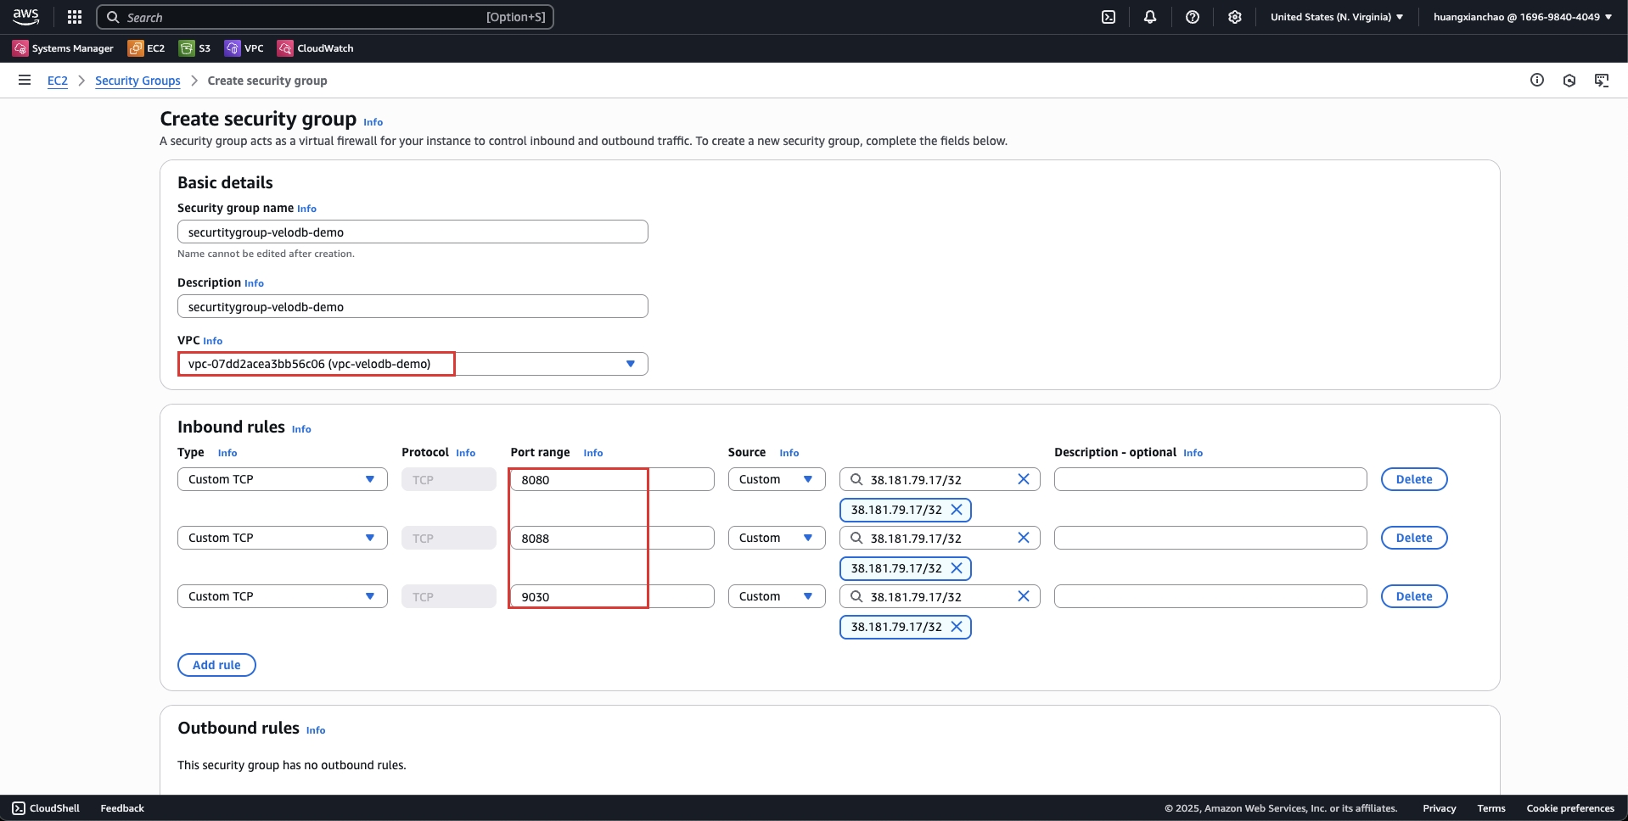Go to Security Groups breadcrumb
Image resolution: width=1628 pixels, height=821 pixels.
tap(138, 81)
